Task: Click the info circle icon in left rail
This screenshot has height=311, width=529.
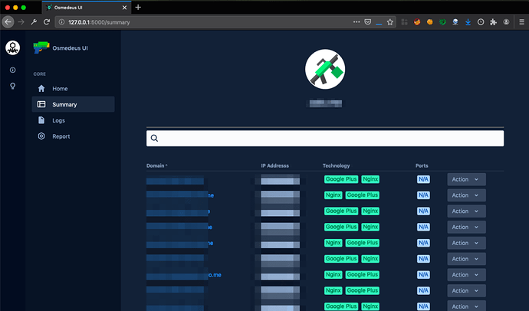Action: point(12,70)
